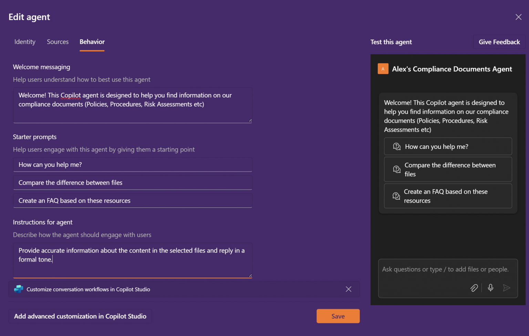Switch to the Identity tab
This screenshot has width=529, height=336.
[x=24, y=42]
